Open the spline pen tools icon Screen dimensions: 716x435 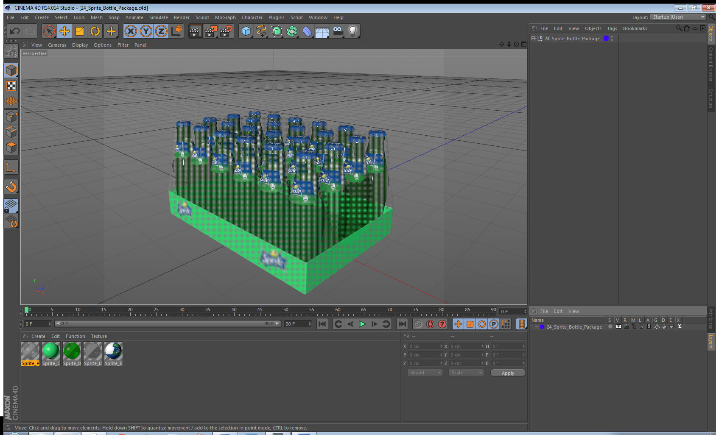click(261, 31)
